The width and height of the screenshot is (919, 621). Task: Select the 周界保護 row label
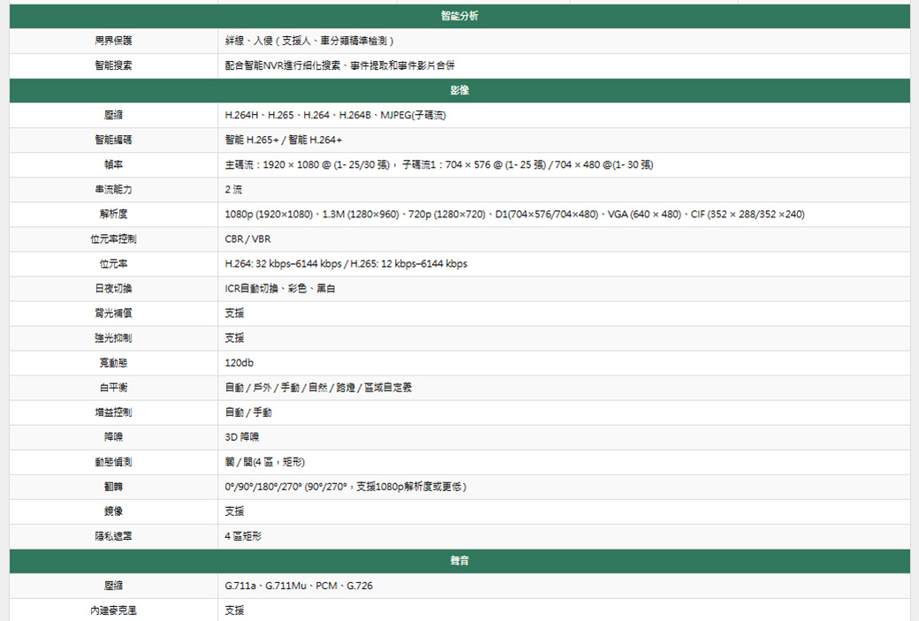point(114,41)
